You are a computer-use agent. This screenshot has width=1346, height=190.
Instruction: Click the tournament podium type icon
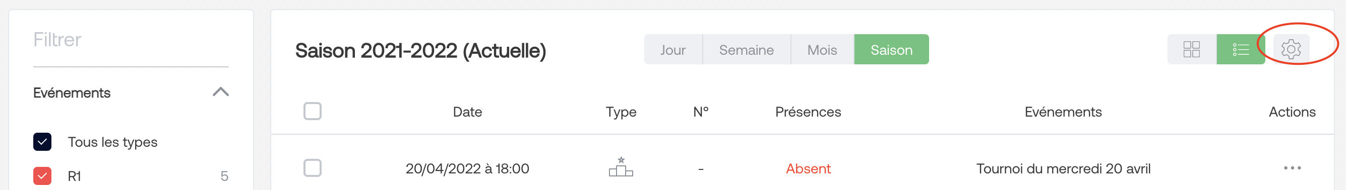pyautogui.click(x=621, y=166)
